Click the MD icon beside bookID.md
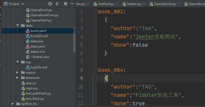 [x=28, y=36]
